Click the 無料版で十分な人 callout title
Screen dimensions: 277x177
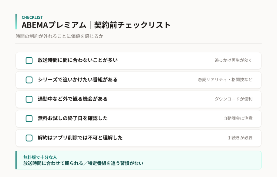tap(40, 157)
